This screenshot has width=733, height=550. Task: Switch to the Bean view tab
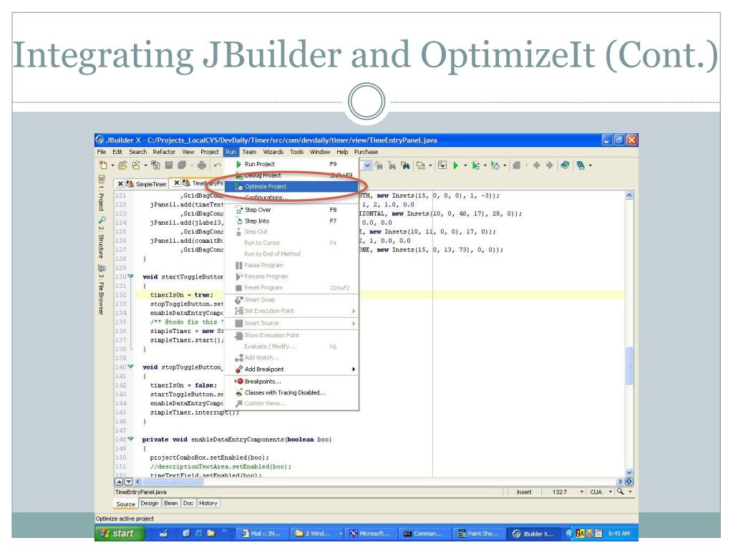(x=170, y=503)
